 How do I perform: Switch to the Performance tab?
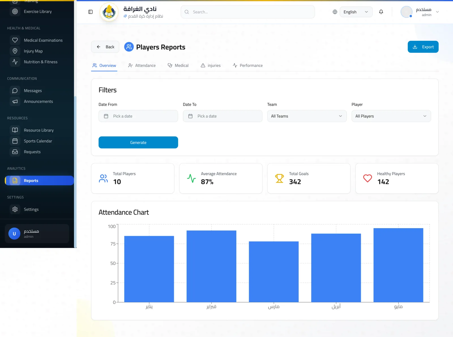[248, 65]
